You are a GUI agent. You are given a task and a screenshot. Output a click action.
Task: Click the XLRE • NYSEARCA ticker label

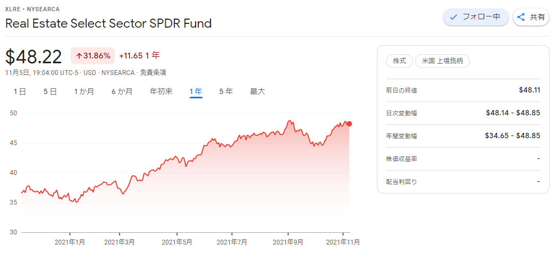32,9
